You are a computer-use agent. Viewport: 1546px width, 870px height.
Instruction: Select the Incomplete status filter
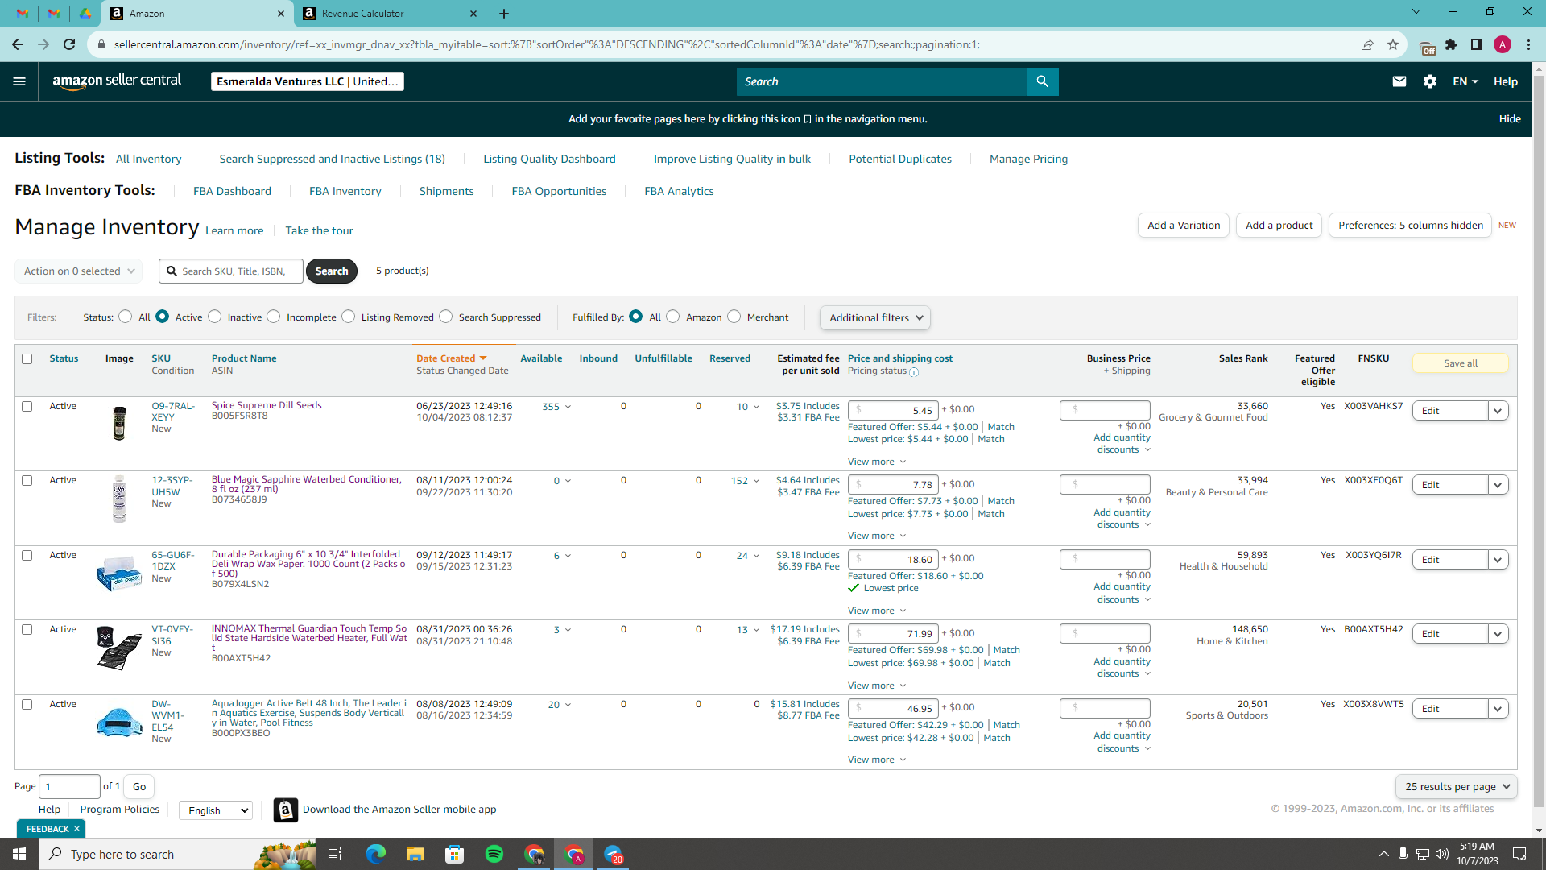(274, 317)
